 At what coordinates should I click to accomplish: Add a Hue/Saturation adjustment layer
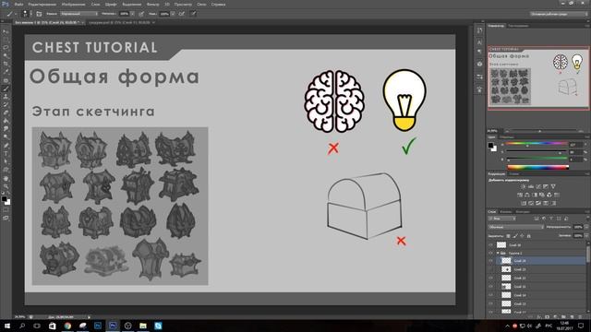520,195
